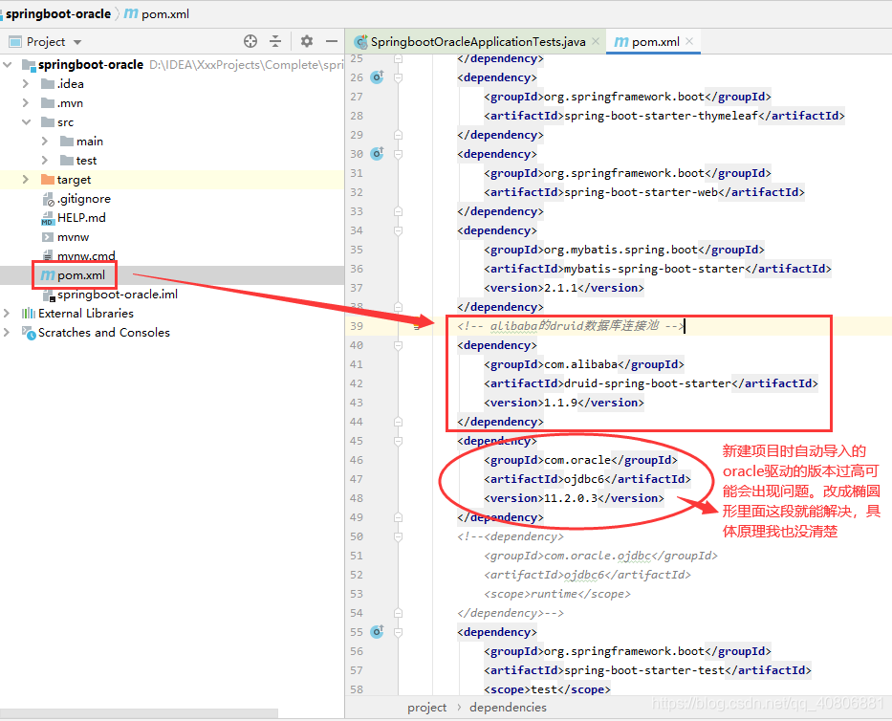The image size is (892, 721).
Task: Click the collapse all icon in Project panel
Action: (x=275, y=41)
